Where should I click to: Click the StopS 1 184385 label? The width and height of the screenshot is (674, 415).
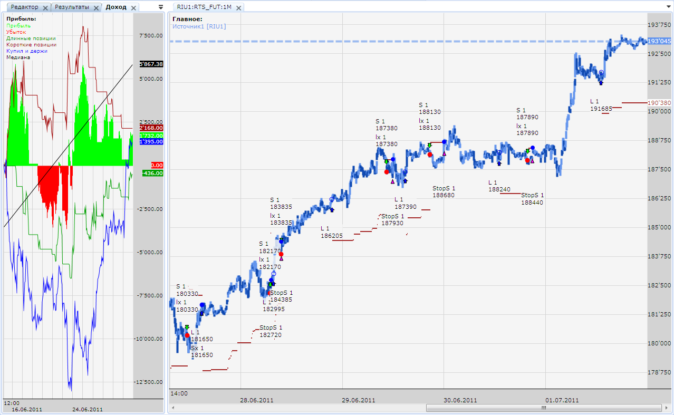(281, 296)
